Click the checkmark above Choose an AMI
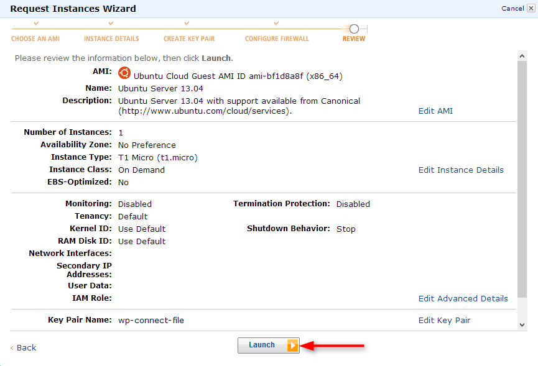 tap(36, 24)
